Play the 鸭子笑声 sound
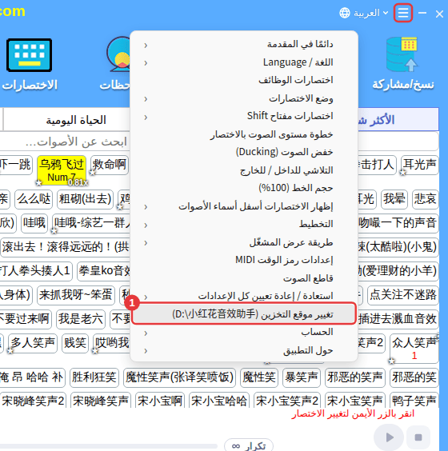The width and height of the screenshot is (448, 451). (x=414, y=400)
